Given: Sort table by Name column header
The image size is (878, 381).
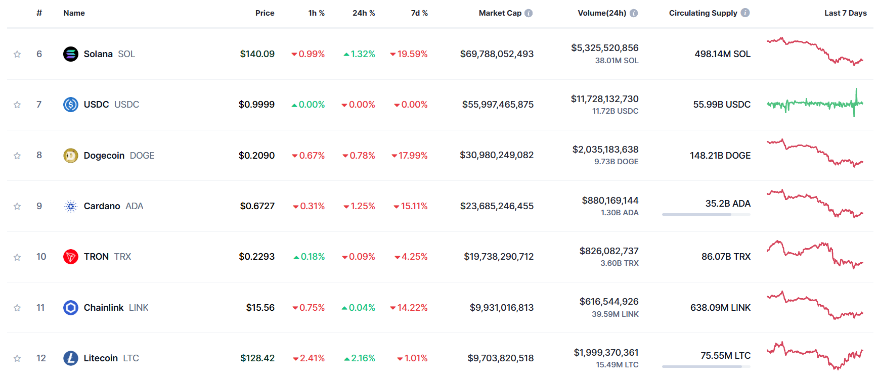Looking at the screenshot, I should 74,13.
